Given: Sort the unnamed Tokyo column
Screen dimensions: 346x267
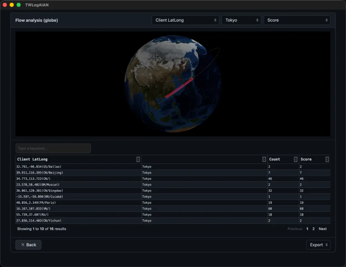Looking at the screenshot, I should click(x=264, y=159).
